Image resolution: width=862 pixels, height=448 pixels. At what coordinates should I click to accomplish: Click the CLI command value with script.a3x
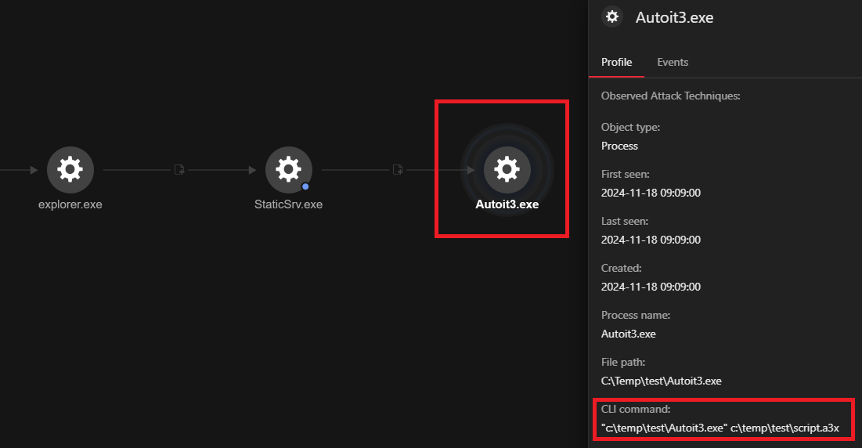pyautogui.click(x=720, y=428)
